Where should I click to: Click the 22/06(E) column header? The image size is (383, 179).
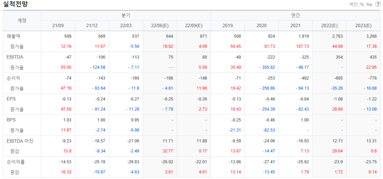click(x=160, y=26)
